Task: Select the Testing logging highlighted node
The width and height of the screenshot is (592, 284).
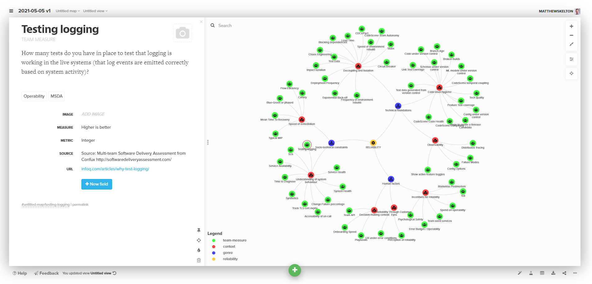Action: (x=307, y=144)
